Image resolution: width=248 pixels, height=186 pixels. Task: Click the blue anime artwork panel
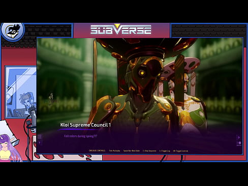[21, 92]
